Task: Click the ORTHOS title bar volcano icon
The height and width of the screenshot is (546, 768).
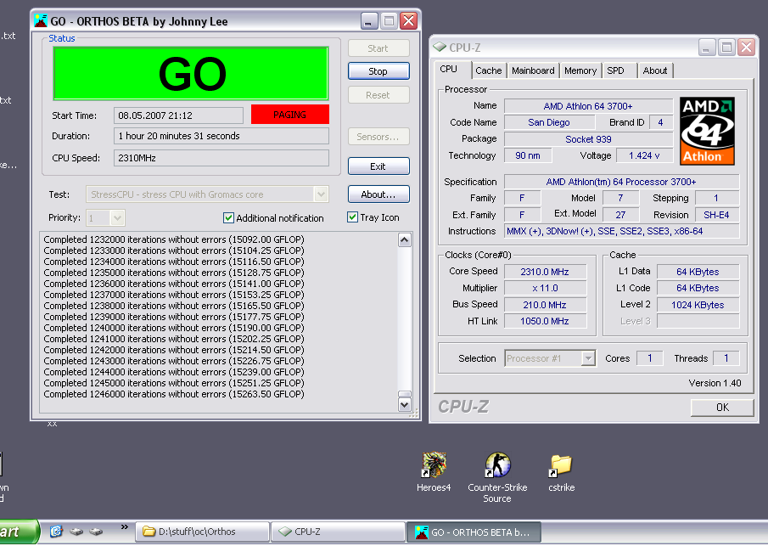Action: [x=41, y=21]
